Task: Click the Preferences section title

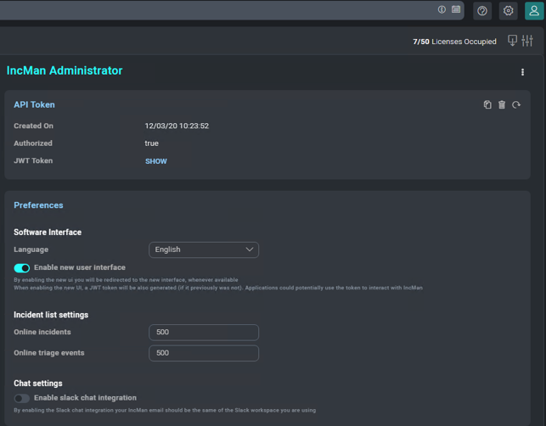Action: [x=38, y=205]
